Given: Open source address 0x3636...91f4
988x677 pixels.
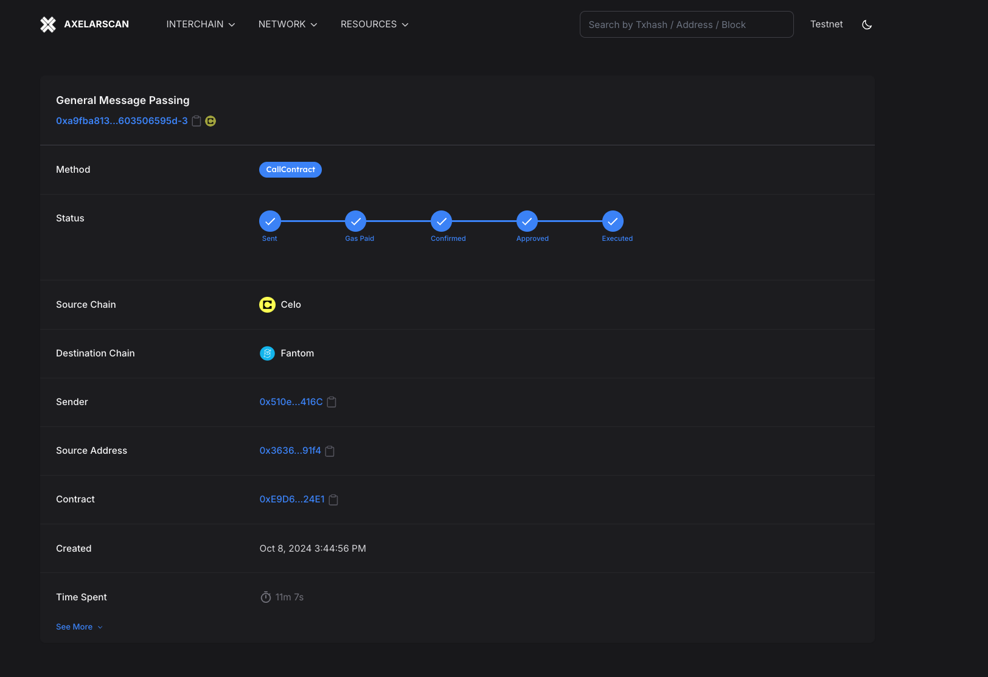Looking at the screenshot, I should tap(290, 451).
